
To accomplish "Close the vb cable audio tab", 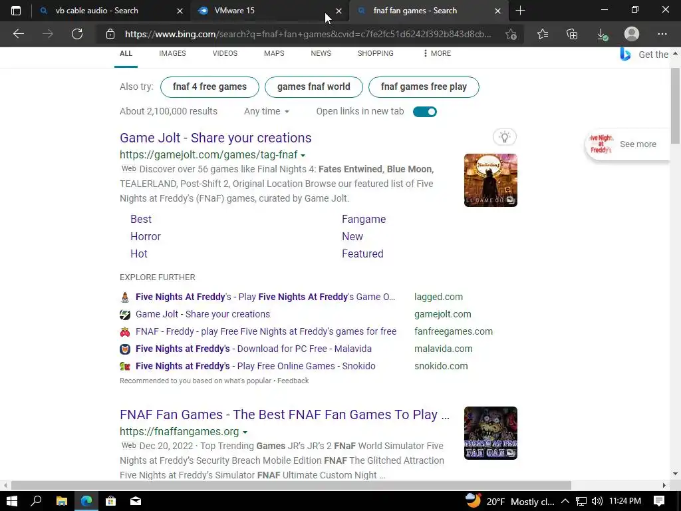I will [180, 11].
